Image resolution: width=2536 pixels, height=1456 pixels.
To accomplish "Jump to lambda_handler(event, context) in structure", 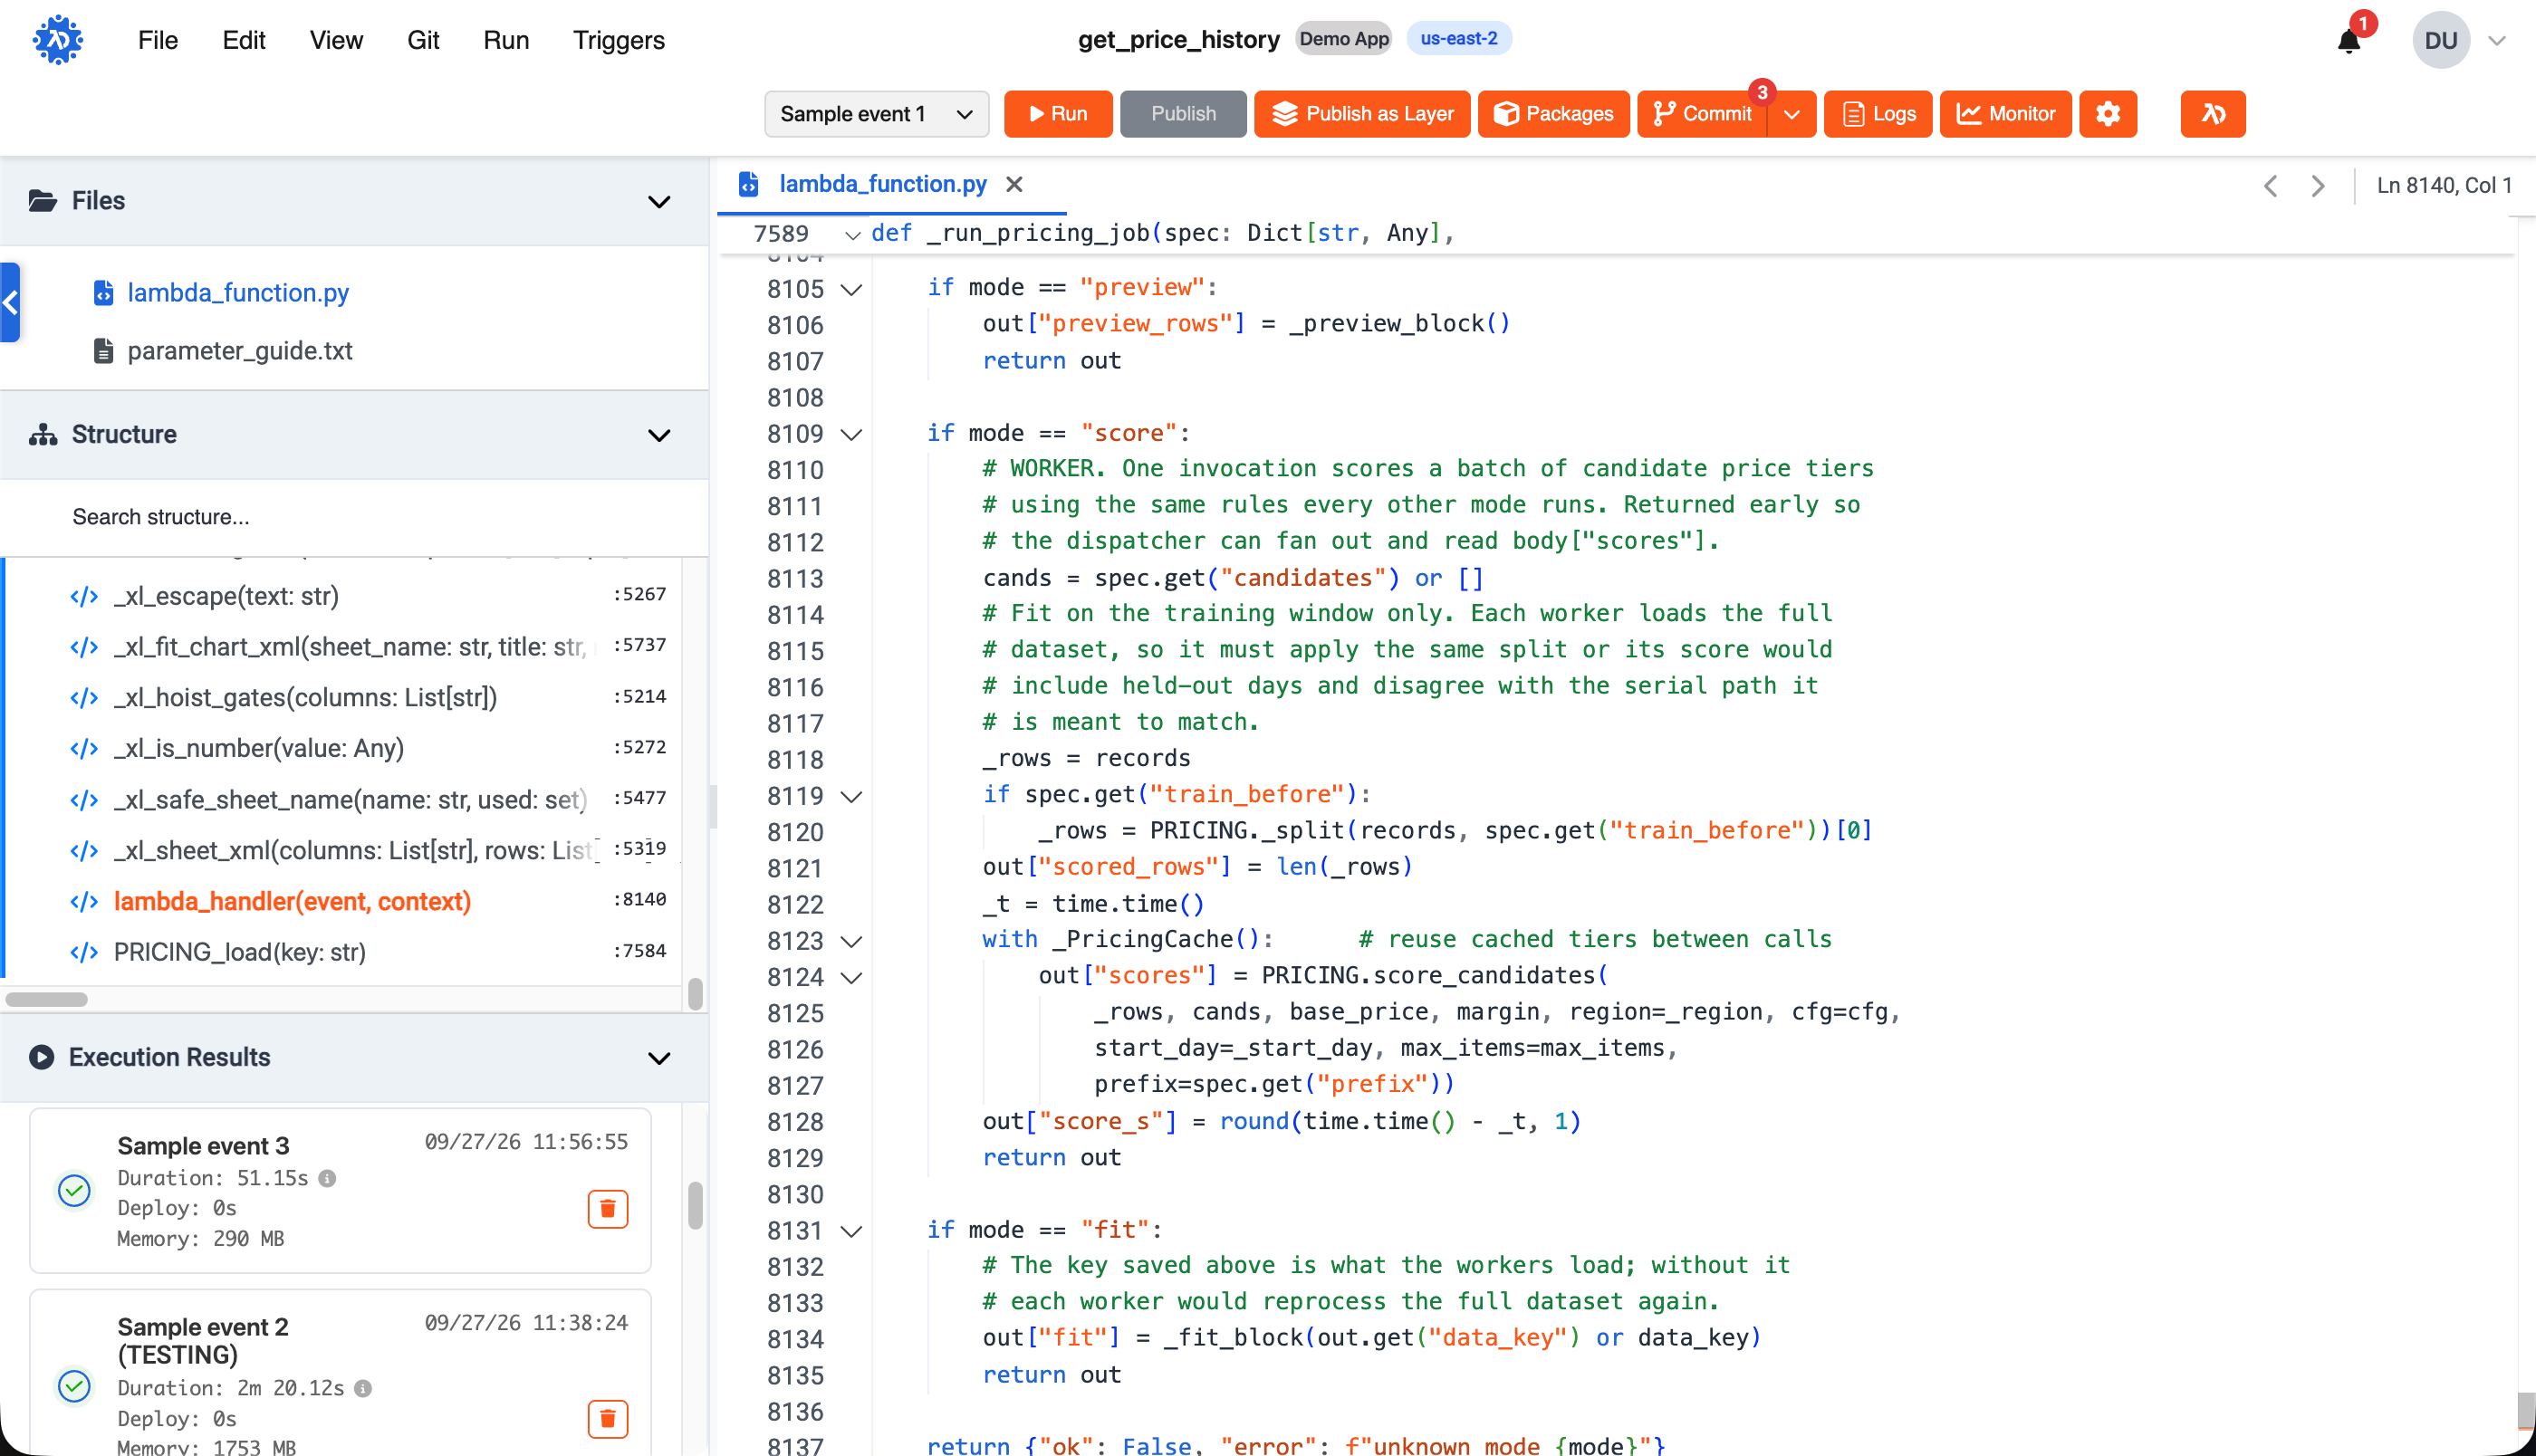I will point(292,901).
